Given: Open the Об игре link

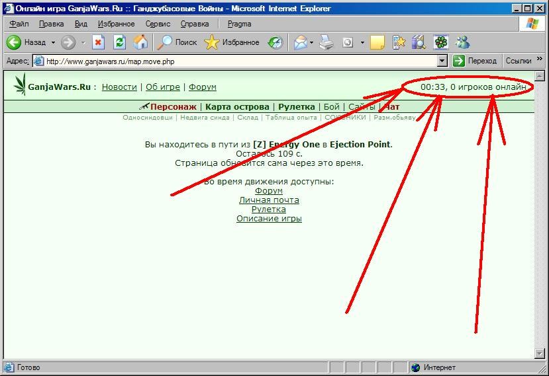Looking at the screenshot, I should (x=163, y=87).
